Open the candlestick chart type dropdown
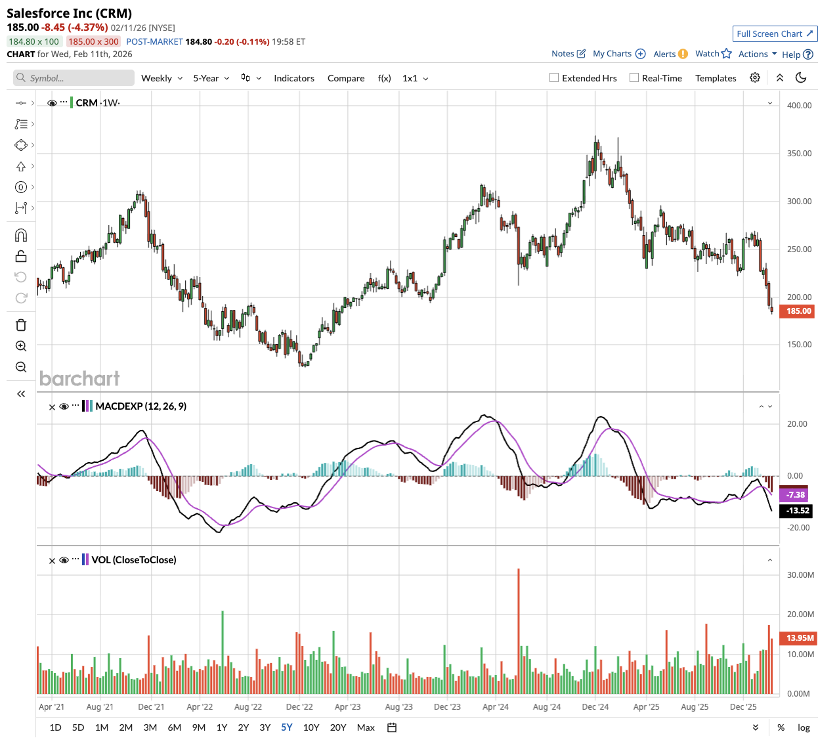Viewport: 839px width, 755px height. [x=251, y=78]
